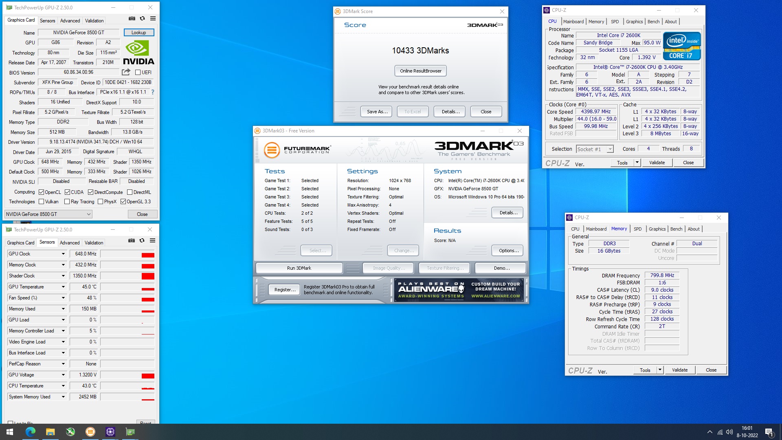Toggle the Ray Tracing checkbox
Viewport: 782px width, 440px height.
pyautogui.click(x=67, y=202)
